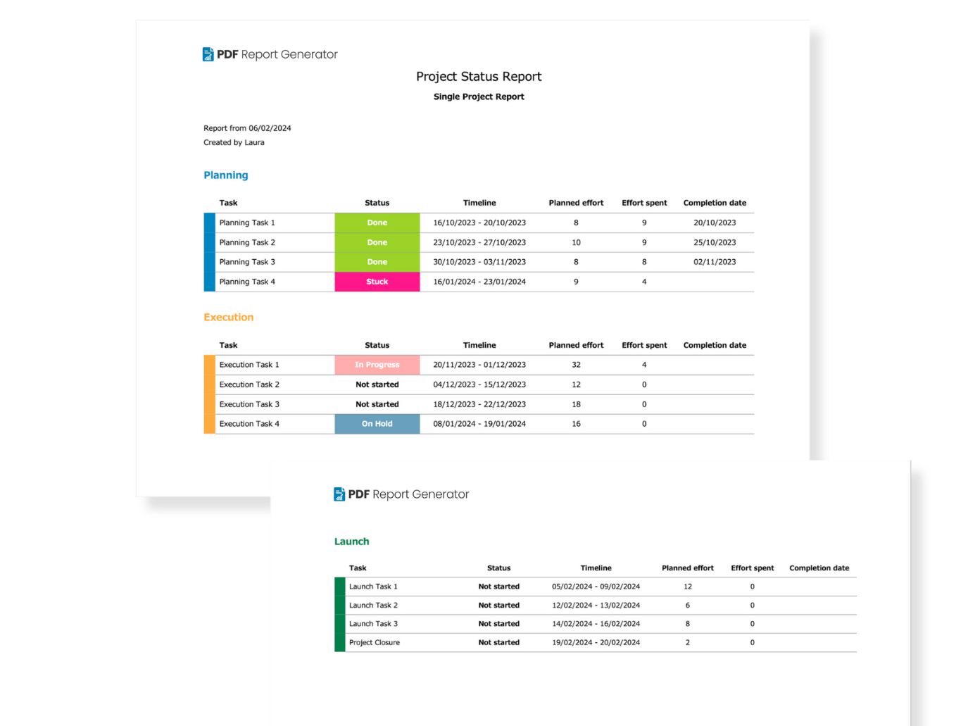Click the Execution Task 1 row name

click(x=249, y=365)
